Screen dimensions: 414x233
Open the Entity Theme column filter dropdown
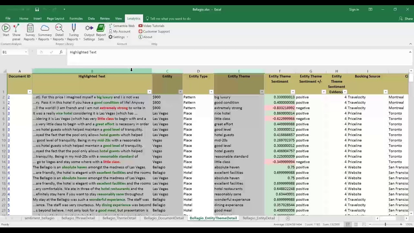tap(262, 92)
